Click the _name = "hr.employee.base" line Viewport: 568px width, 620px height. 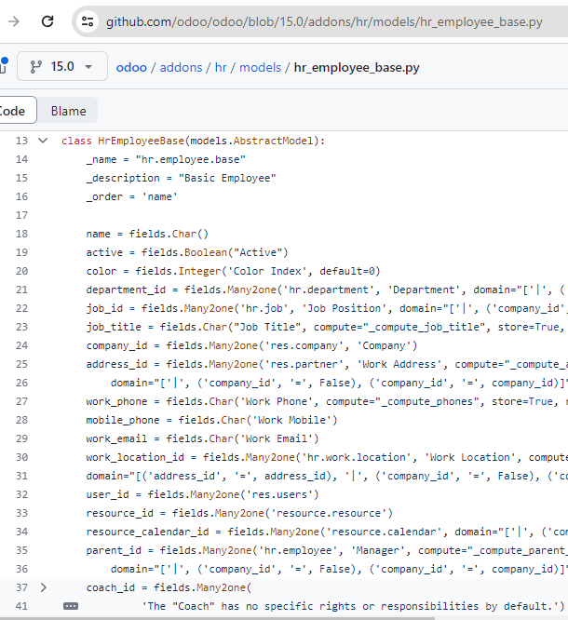pyautogui.click(x=166, y=159)
